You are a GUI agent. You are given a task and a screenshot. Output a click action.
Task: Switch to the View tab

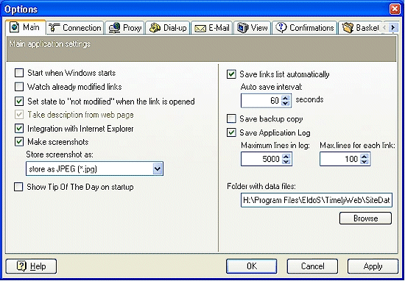point(253,28)
